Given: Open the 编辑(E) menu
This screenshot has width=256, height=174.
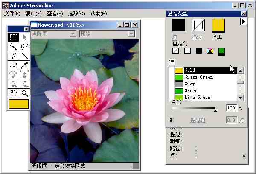Looking at the screenshot, I should coord(33,14).
